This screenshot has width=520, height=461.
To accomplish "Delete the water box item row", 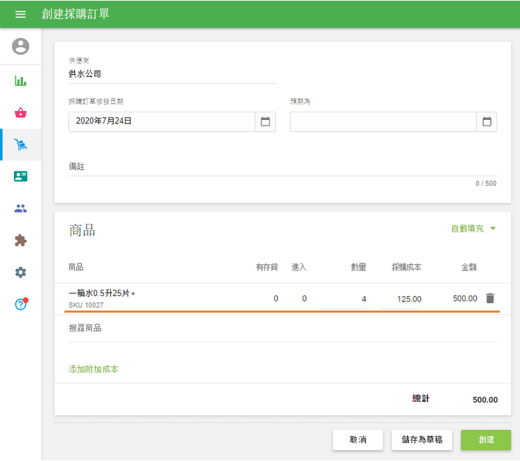I will pos(490,298).
